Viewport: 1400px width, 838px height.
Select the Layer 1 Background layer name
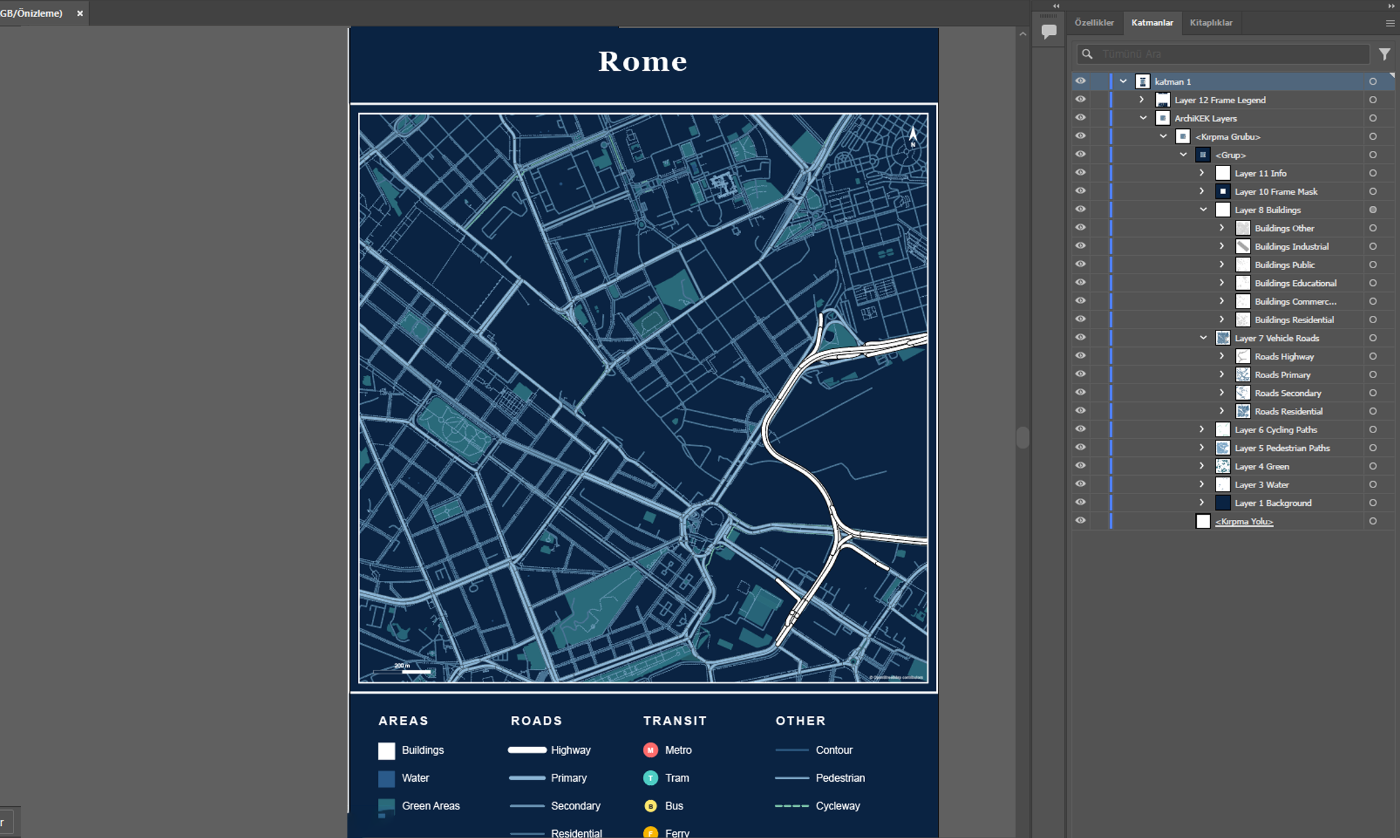click(x=1272, y=502)
